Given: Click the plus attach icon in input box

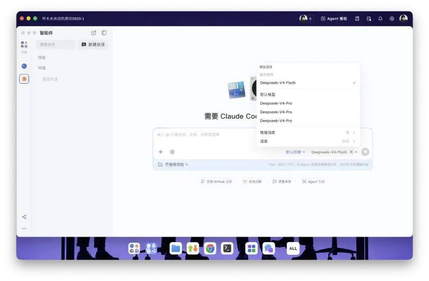Looking at the screenshot, I should tap(160, 152).
